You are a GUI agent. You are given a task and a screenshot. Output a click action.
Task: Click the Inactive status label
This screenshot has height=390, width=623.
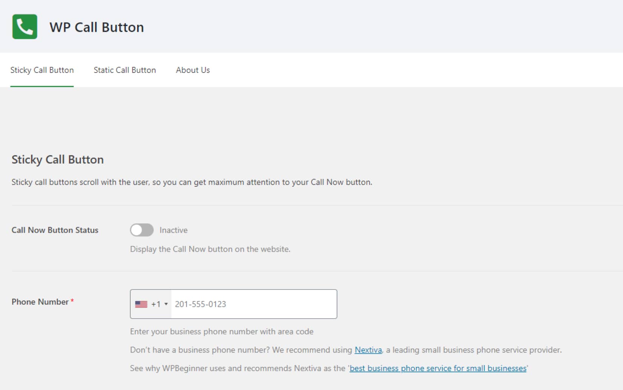pos(173,230)
